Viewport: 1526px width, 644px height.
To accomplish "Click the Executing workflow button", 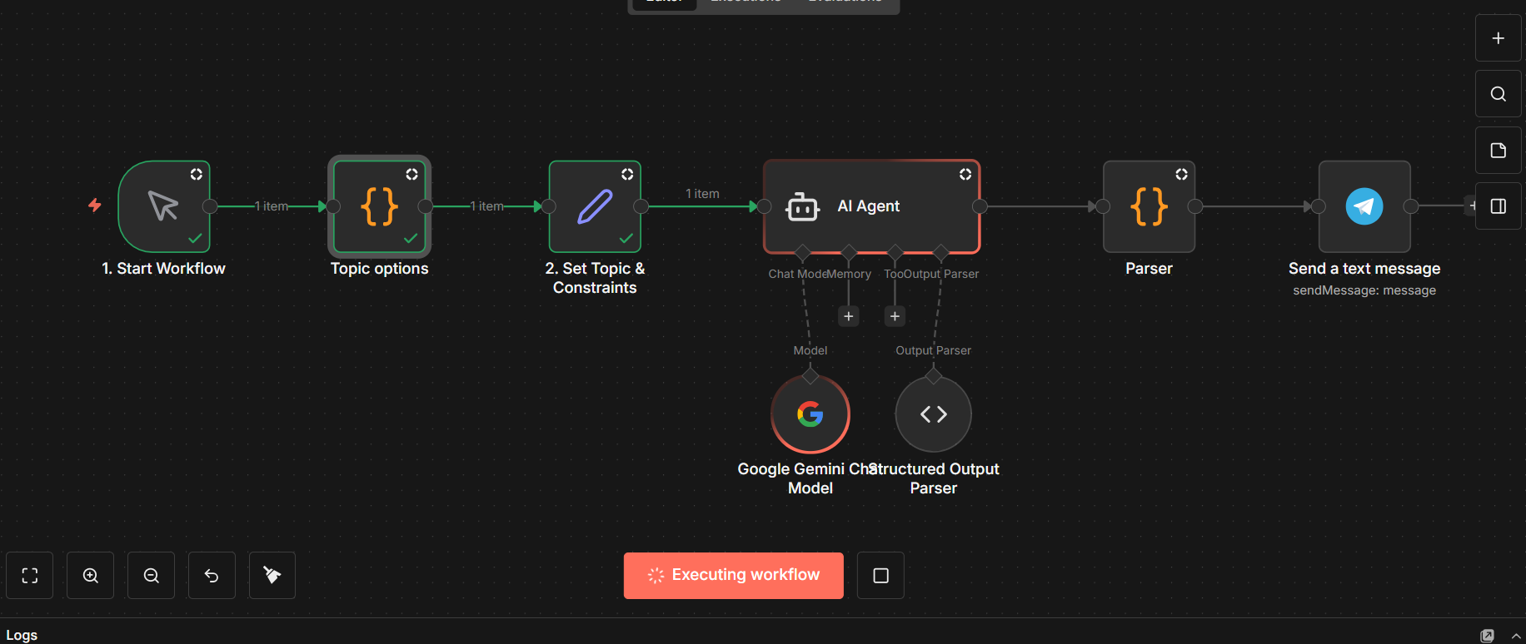I will coord(734,576).
